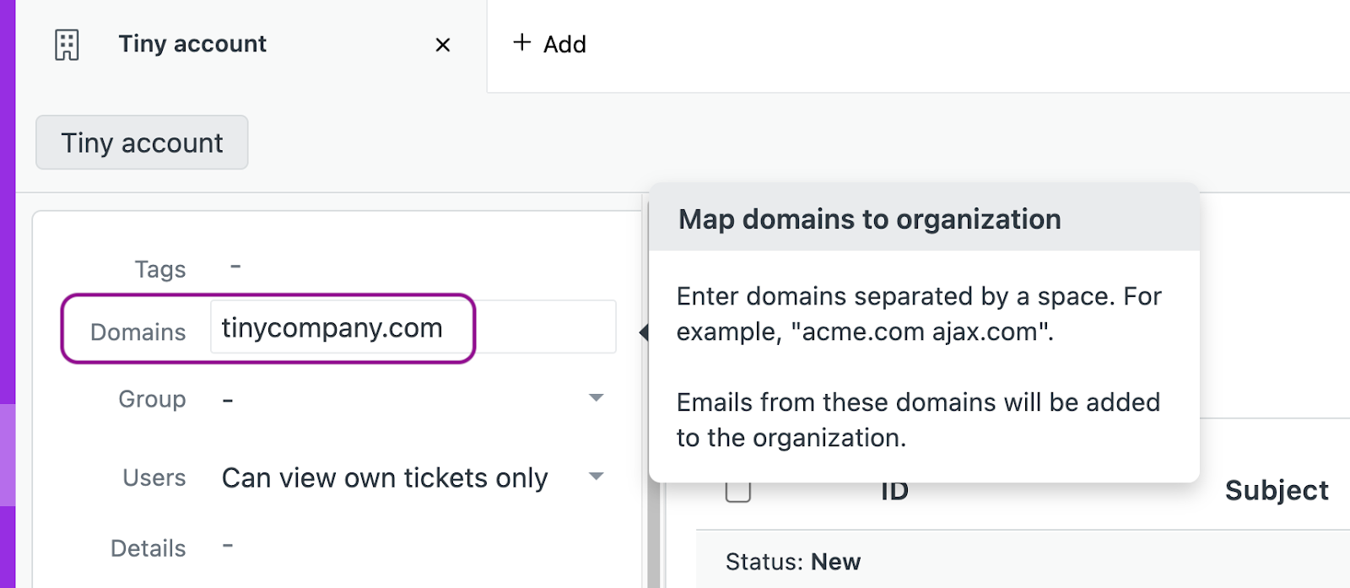Click the 'Status: New' group row
Screen dimensions: 1350x588
793,562
